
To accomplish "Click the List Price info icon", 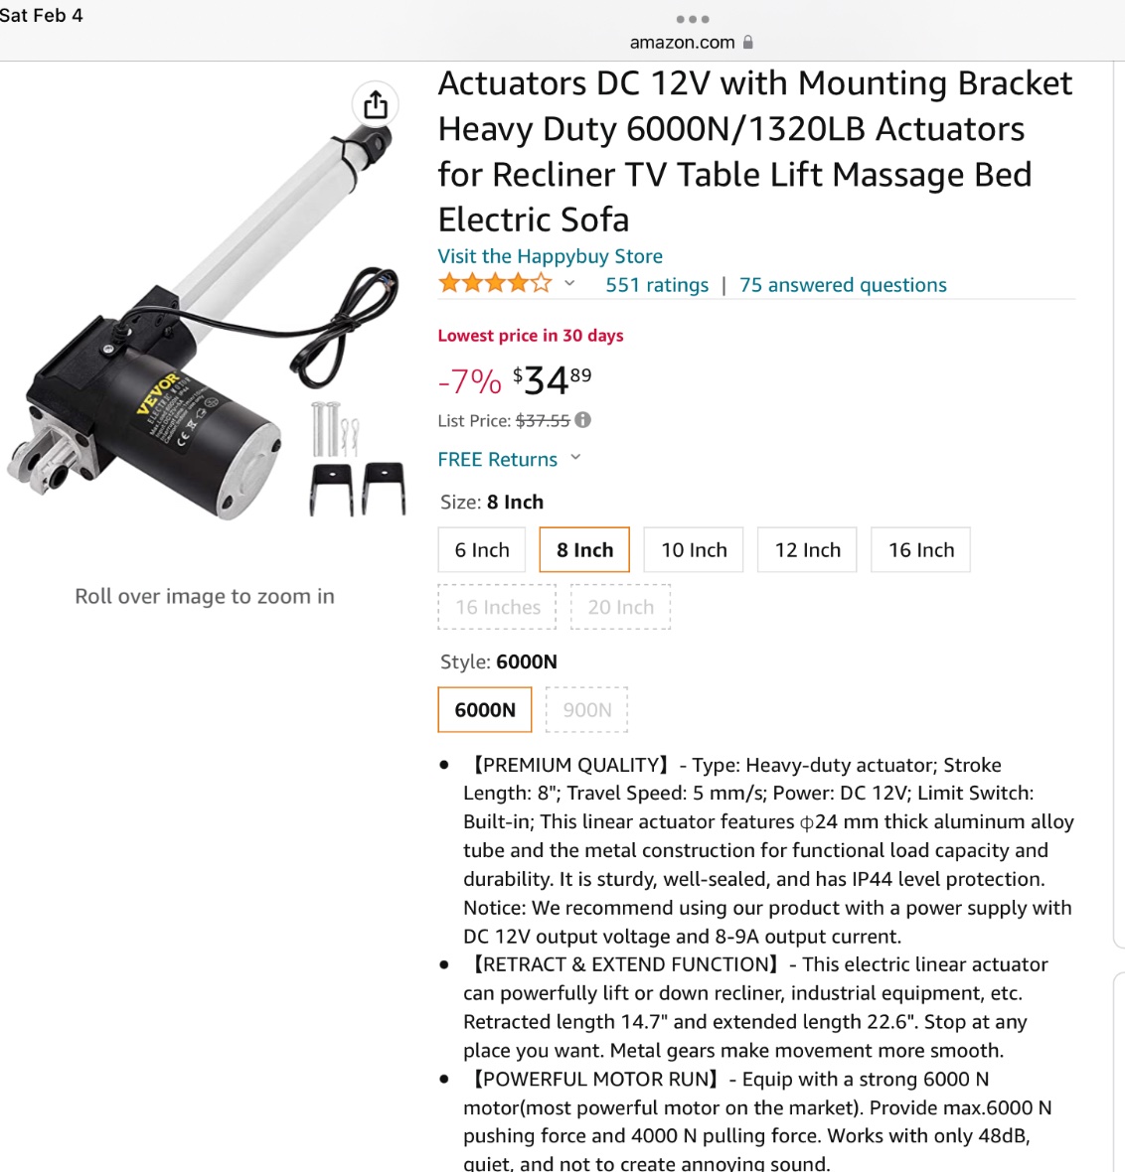I will pos(582,420).
